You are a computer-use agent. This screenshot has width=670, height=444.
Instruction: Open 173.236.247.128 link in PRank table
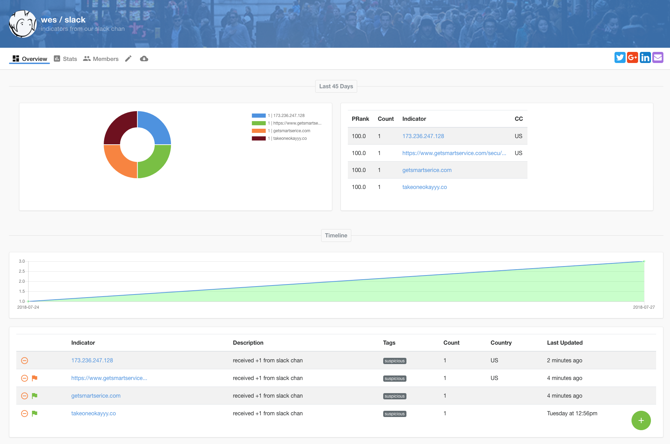423,136
